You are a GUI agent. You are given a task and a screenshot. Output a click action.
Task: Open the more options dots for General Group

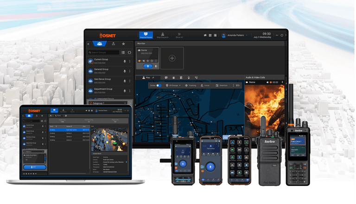click(x=130, y=71)
